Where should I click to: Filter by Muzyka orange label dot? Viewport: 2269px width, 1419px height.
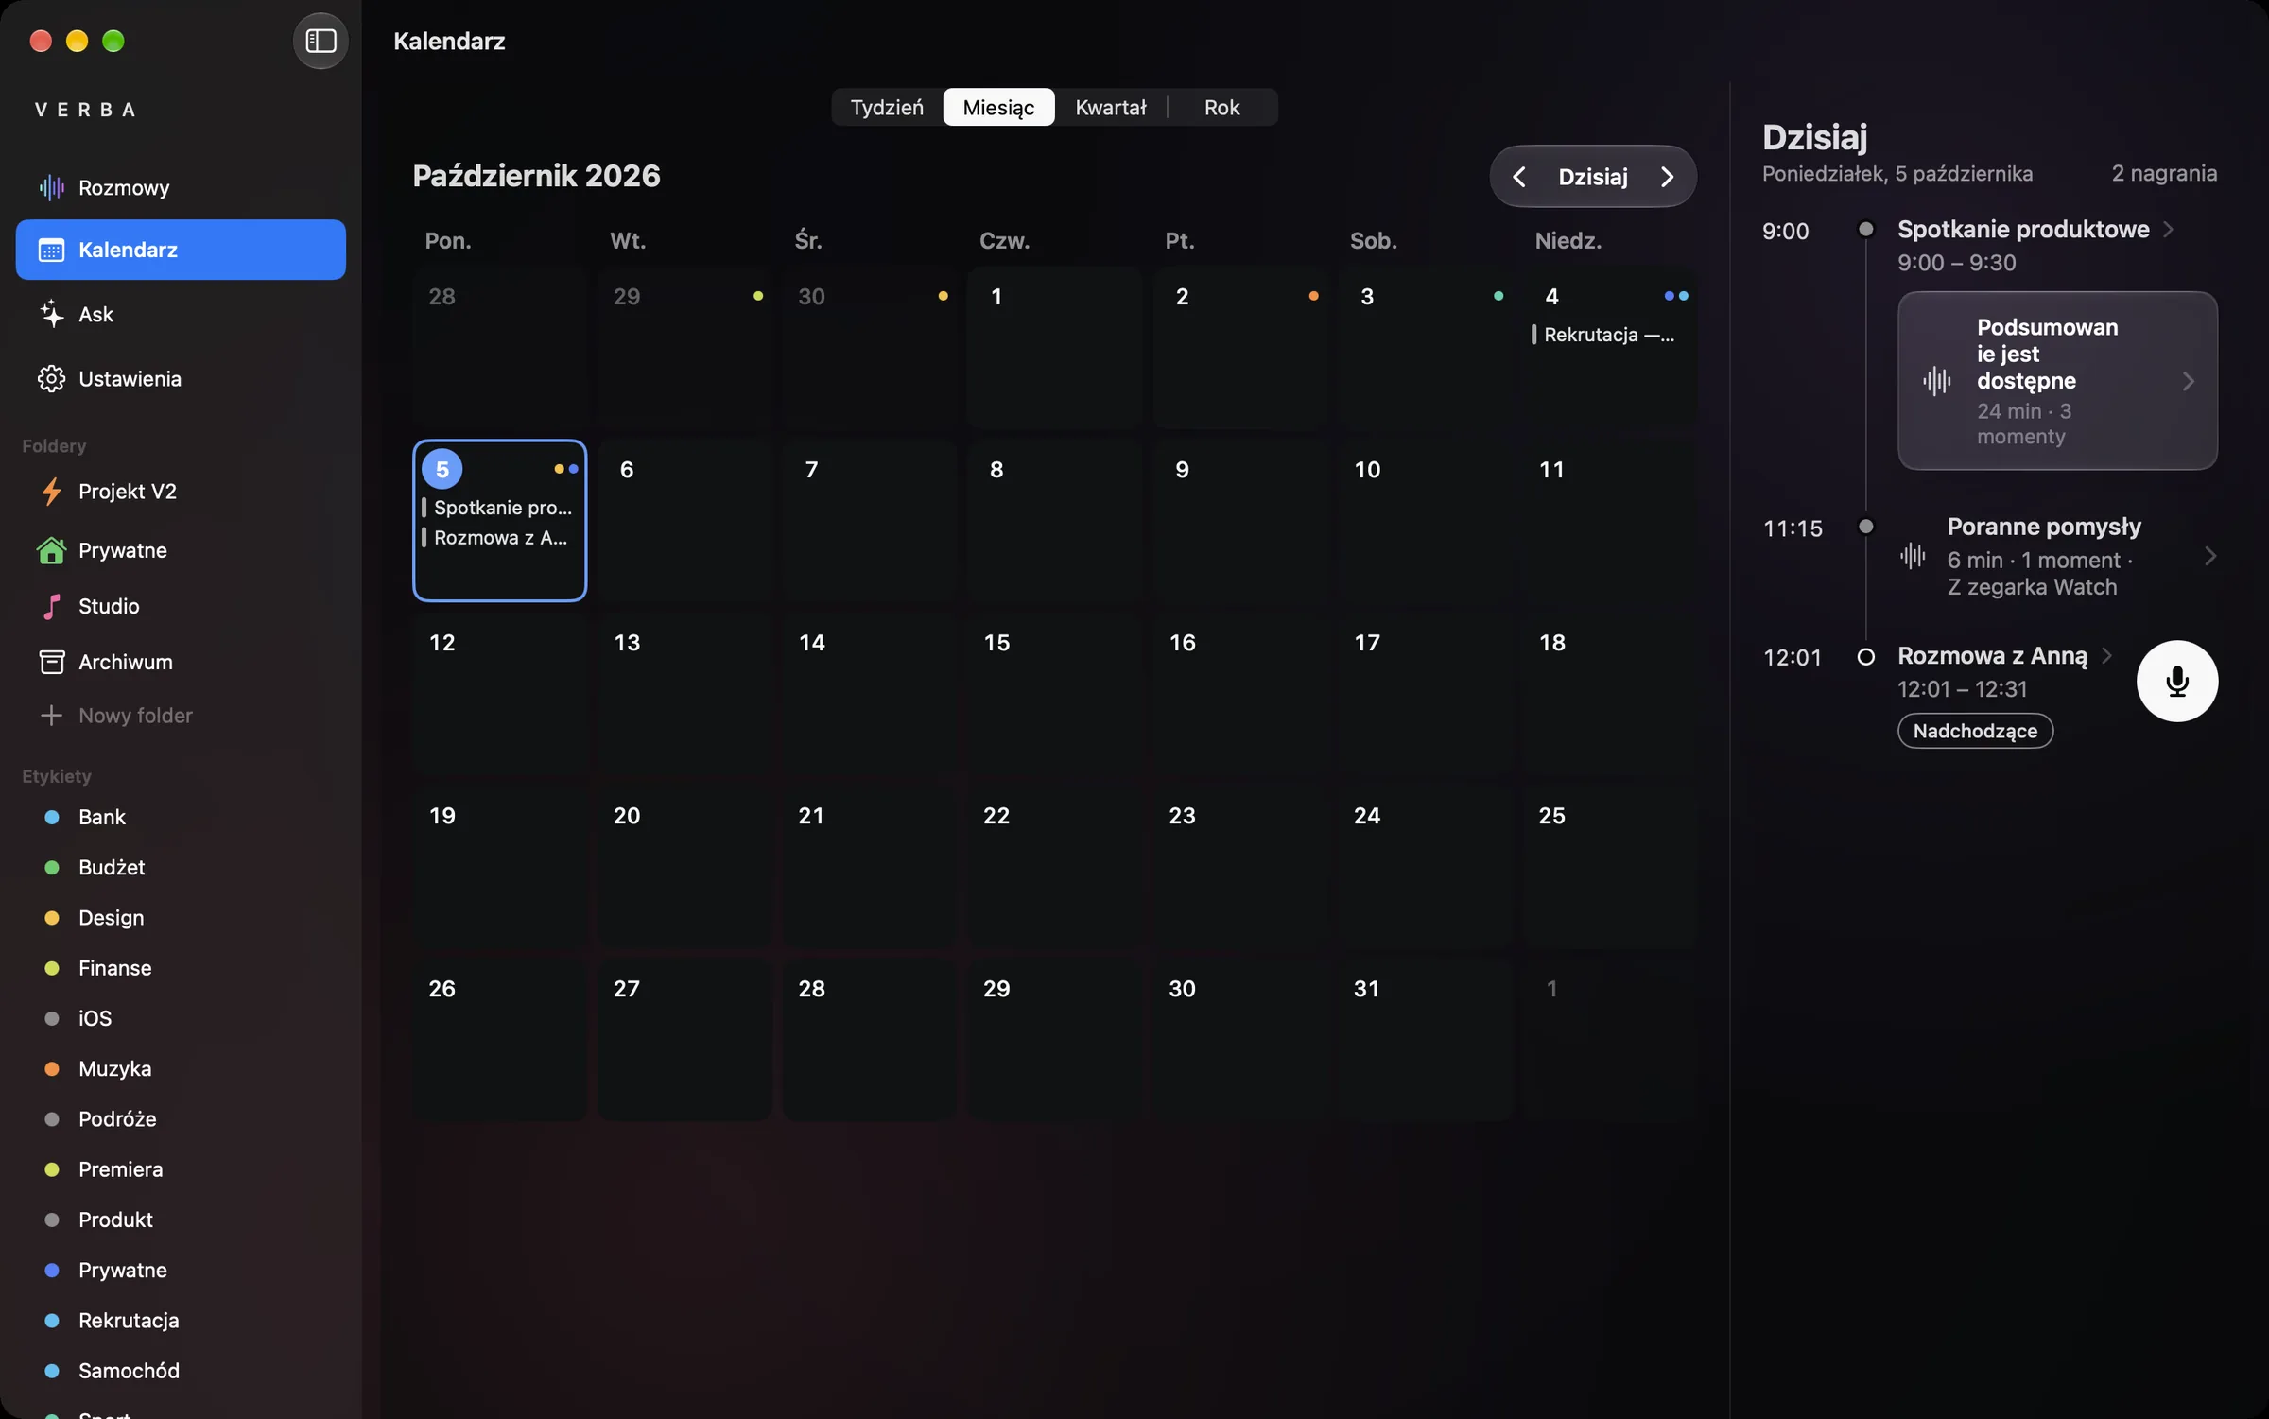(x=52, y=1069)
